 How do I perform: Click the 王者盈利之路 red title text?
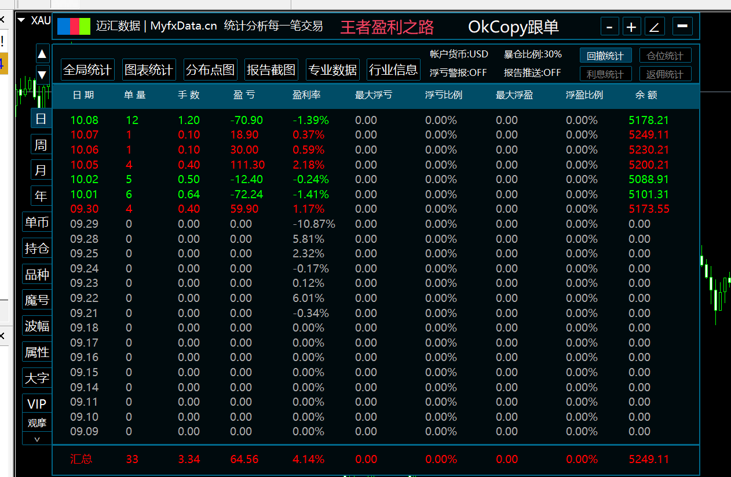387,27
